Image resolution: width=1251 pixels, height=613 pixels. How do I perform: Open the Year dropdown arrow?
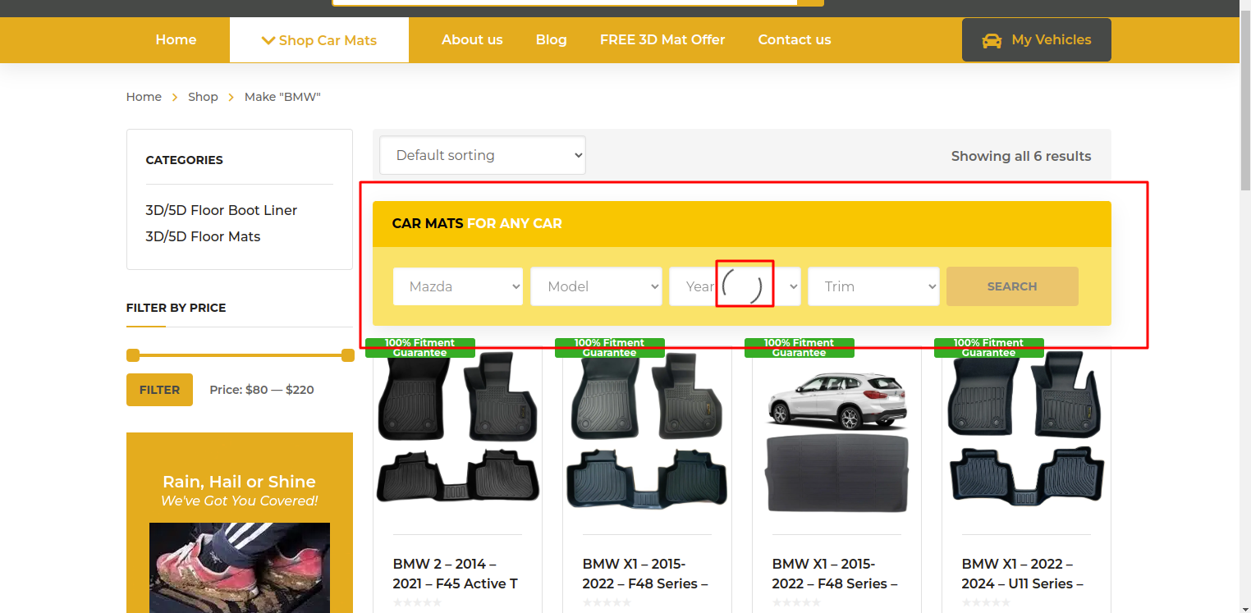(794, 286)
